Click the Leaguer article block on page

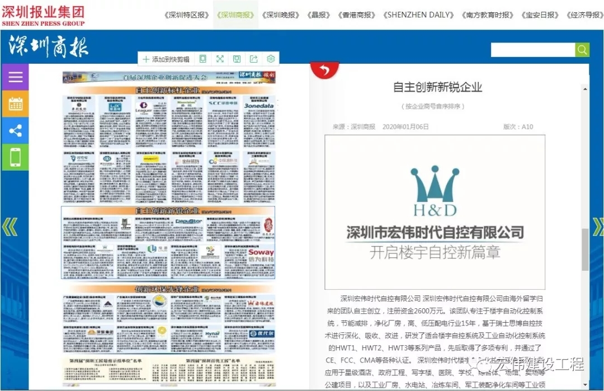pos(150,121)
